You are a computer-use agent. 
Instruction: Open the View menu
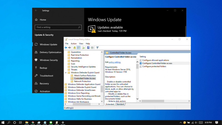tap(81, 44)
